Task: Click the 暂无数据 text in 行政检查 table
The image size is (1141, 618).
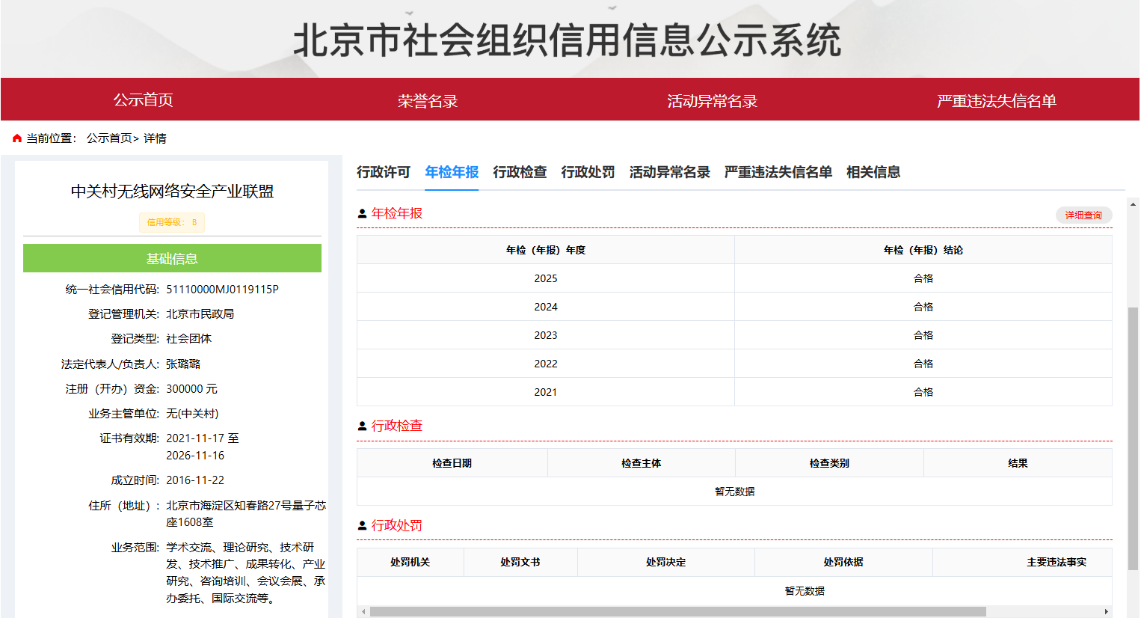Action: [x=735, y=492]
